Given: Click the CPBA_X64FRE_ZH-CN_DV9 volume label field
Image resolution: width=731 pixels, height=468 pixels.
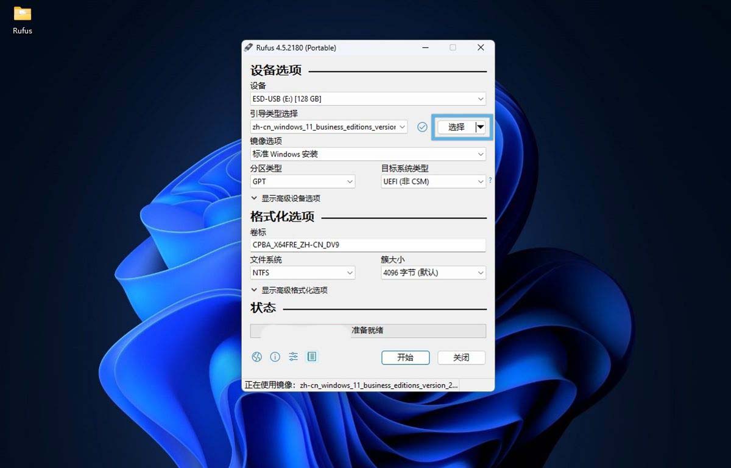Looking at the screenshot, I should 368,245.
